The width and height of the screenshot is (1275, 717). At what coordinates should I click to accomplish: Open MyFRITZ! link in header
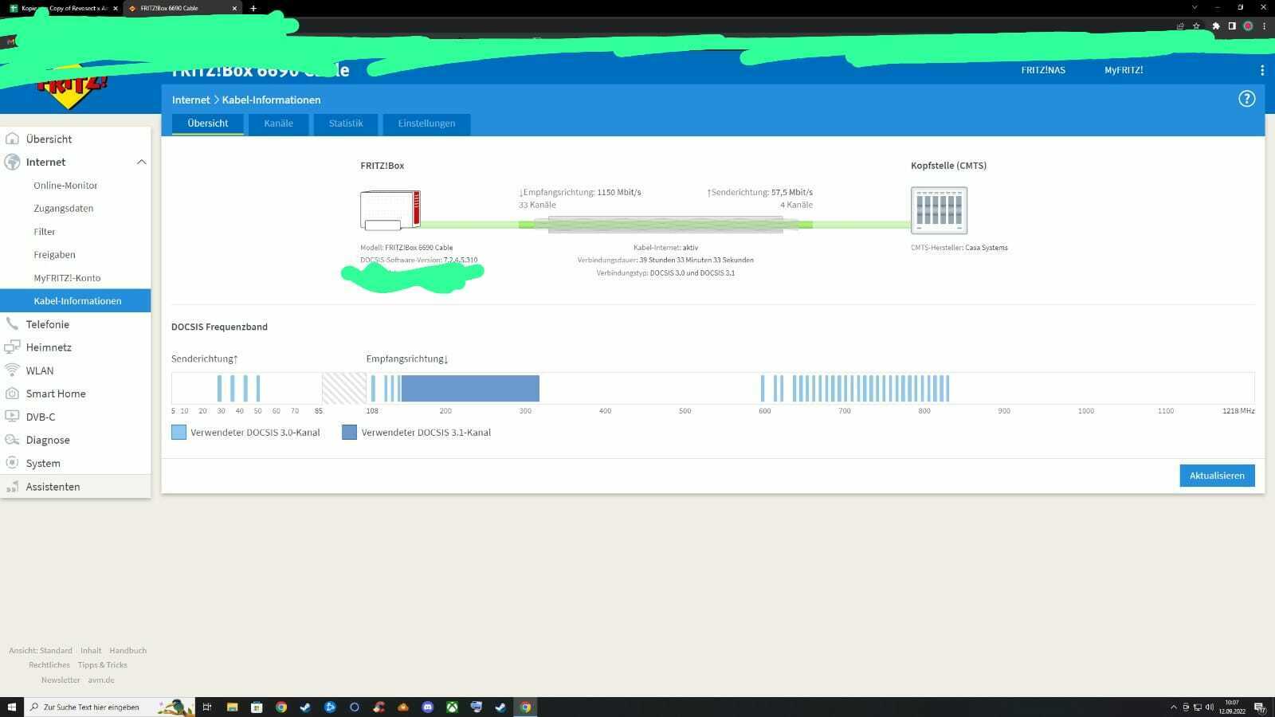(x=1124, y=70)
